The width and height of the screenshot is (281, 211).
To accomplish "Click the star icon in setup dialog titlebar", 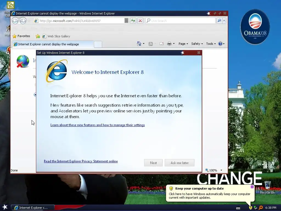I will [x=182, y=53].
